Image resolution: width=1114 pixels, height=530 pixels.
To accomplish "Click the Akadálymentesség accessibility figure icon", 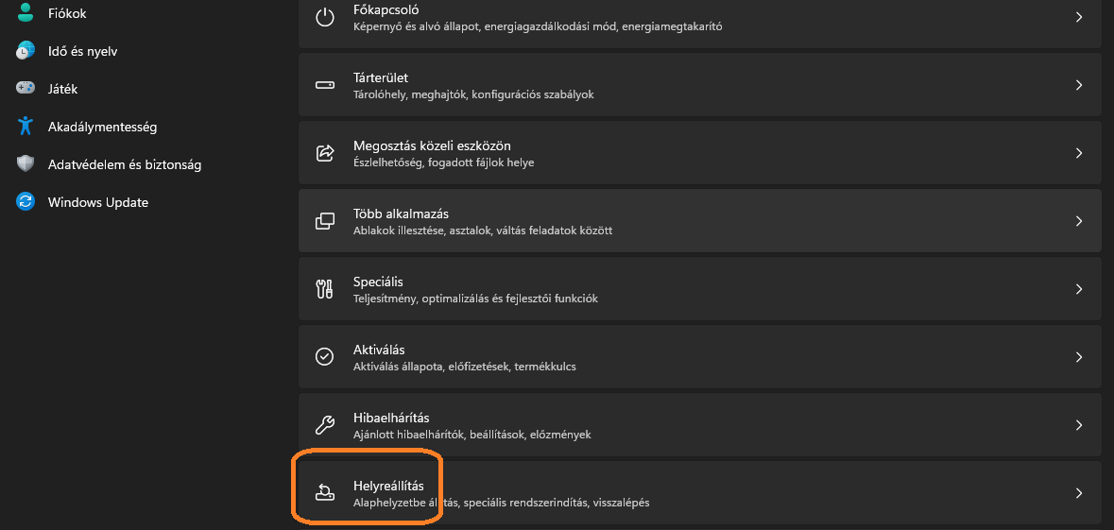I will pos(26,127).
